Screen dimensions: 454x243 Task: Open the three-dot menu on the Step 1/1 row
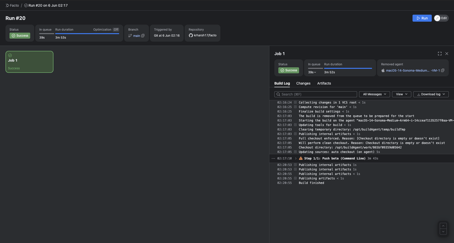click(x=273, y=158)
